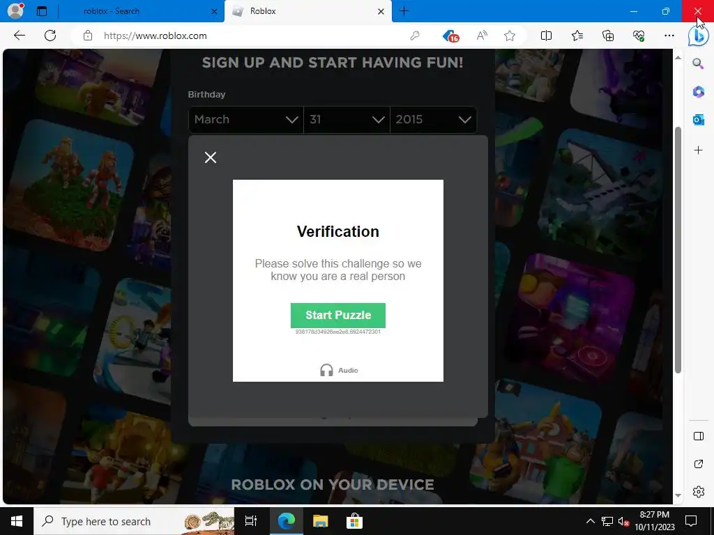Open a new browser tab
Viewport: 714px width, 535px height.
click(x=404, y=11)
